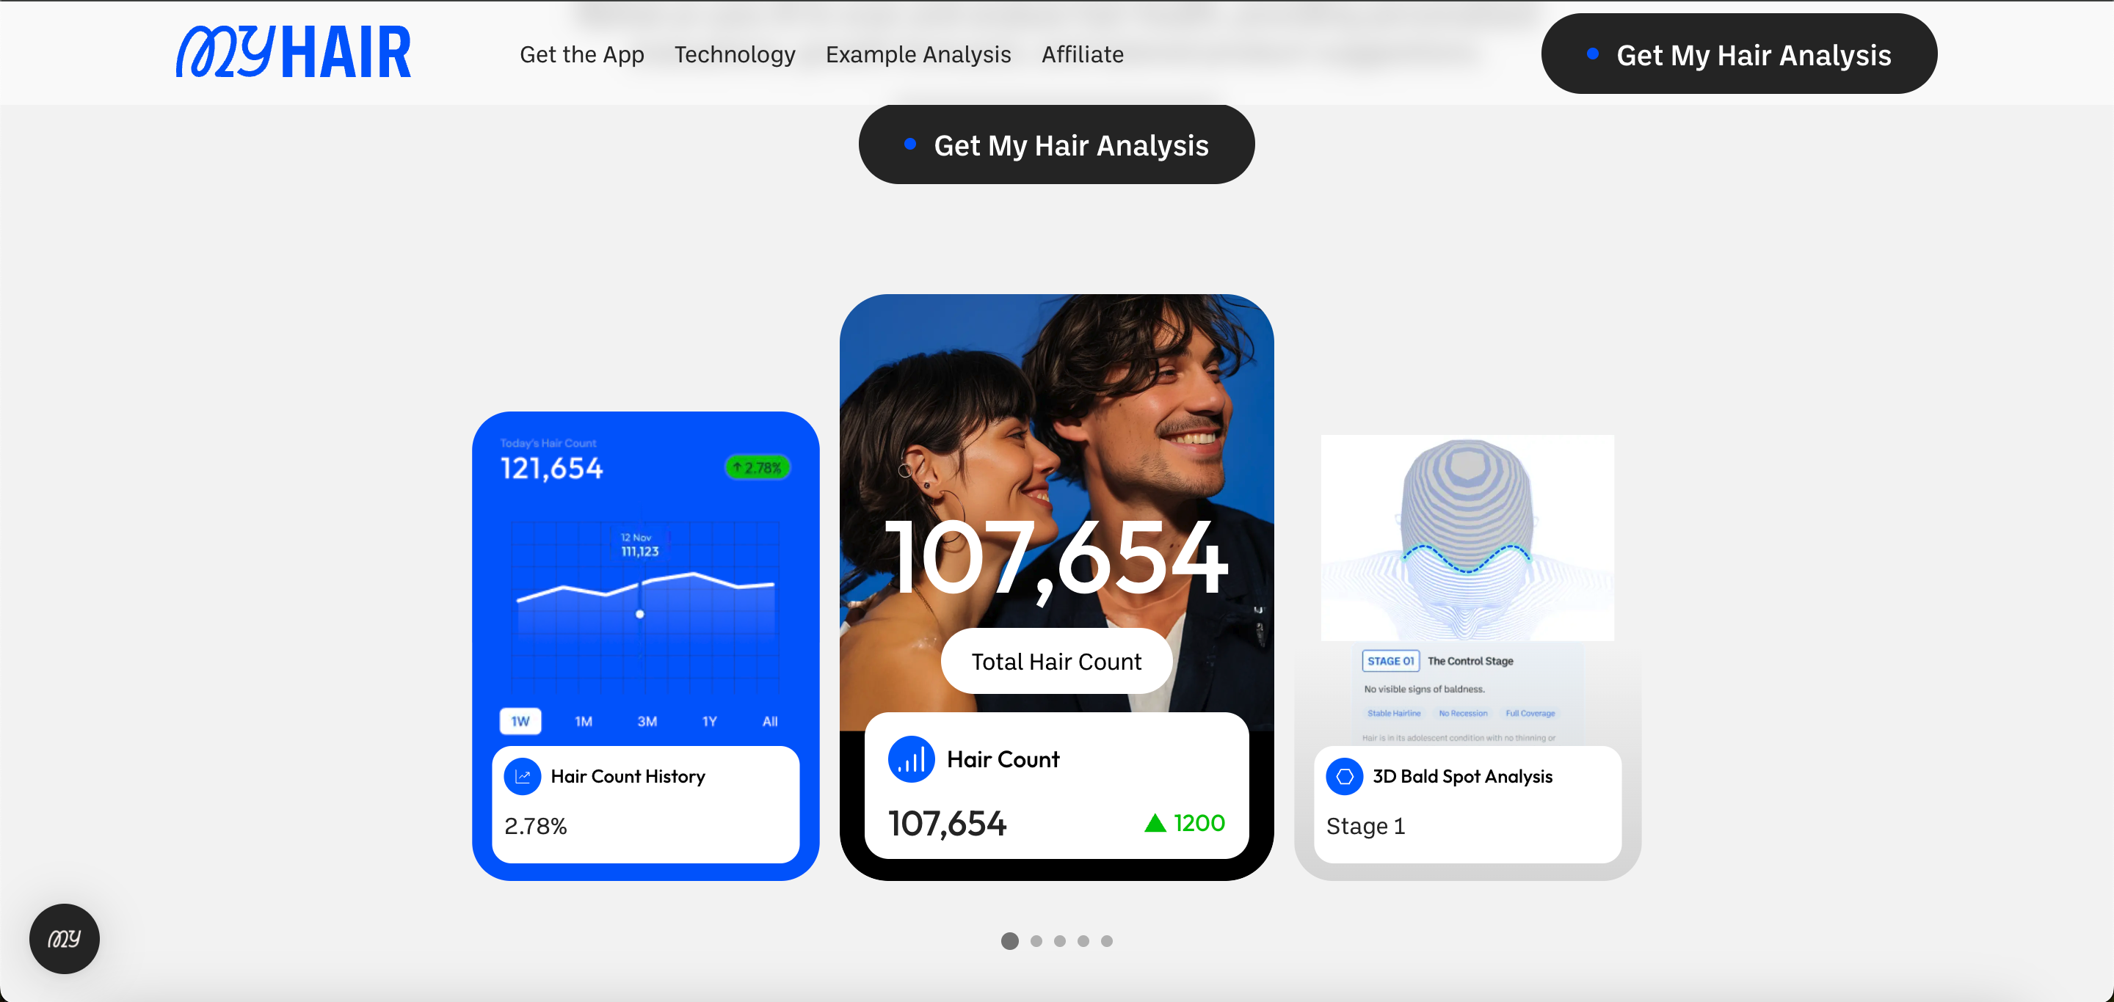The height and width of the screenshot is (1002, 2114).
Task: Click the center Get My Hair Analysis button
Action: [x=1056, y=145]
